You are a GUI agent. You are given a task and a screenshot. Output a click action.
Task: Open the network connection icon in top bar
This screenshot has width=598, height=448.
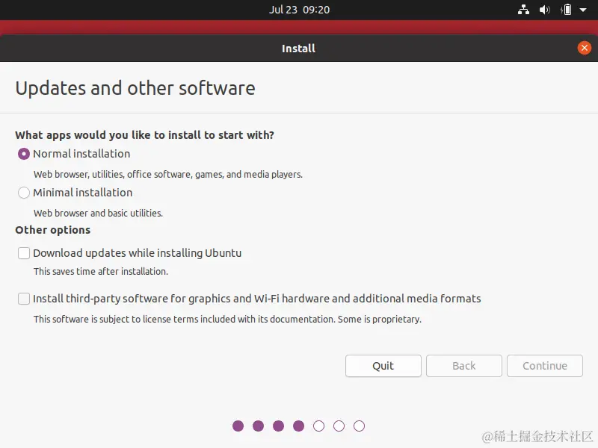[523, 10]
